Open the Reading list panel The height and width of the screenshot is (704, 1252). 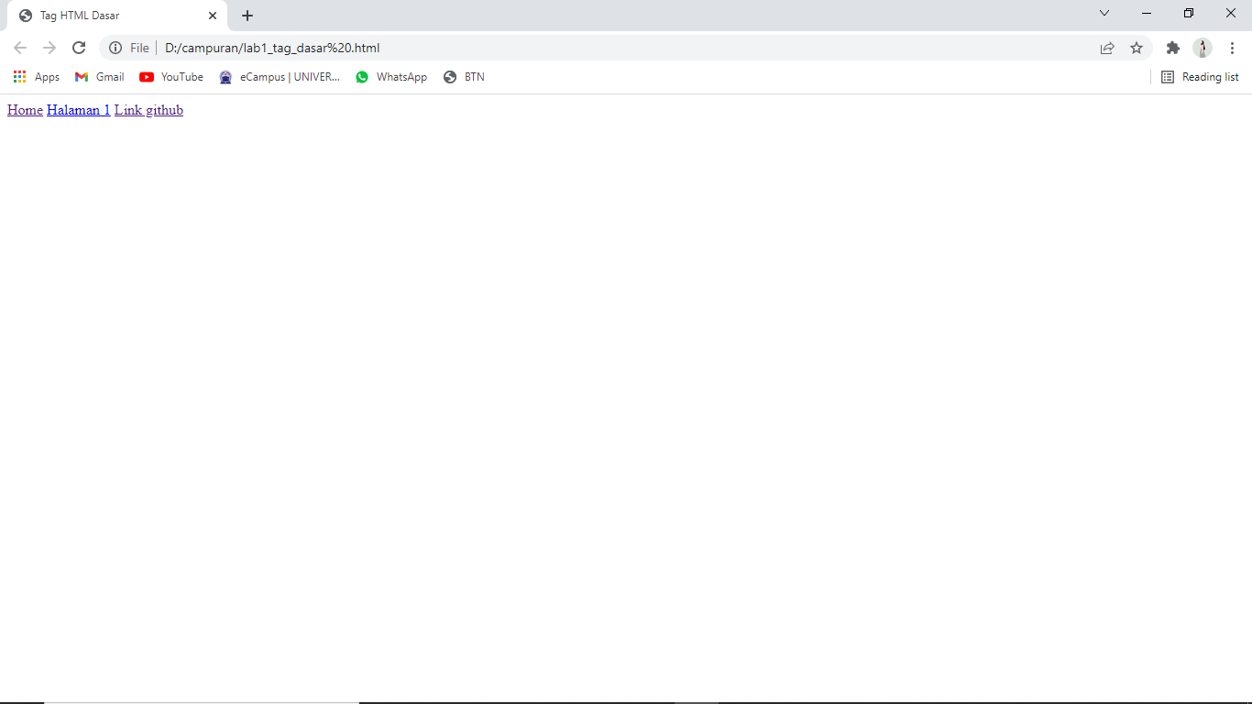1199,77
